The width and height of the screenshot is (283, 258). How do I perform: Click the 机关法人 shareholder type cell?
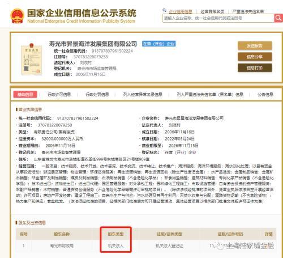(x=115, y=246)
